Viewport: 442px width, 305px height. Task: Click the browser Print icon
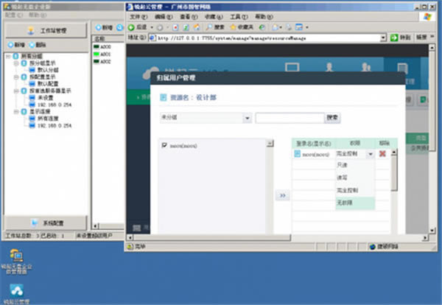[289, 27]
